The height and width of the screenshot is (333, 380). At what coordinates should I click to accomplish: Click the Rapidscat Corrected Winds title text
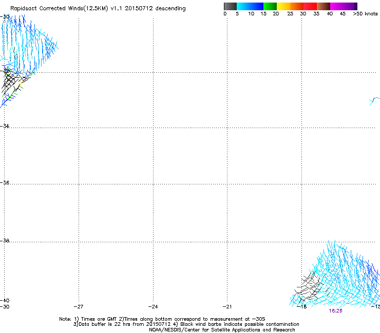tap(98, 8)
